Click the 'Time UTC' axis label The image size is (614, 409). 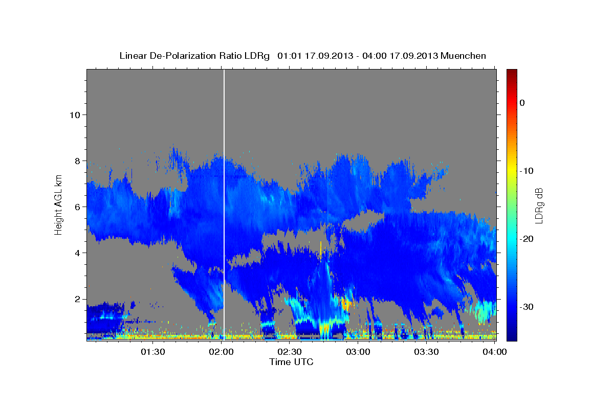[x=291, y=362]
